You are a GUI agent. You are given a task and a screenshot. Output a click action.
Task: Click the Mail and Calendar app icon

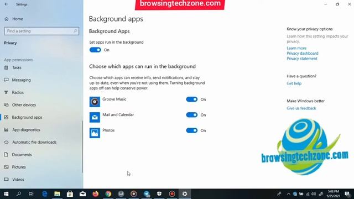click(95, 117)
